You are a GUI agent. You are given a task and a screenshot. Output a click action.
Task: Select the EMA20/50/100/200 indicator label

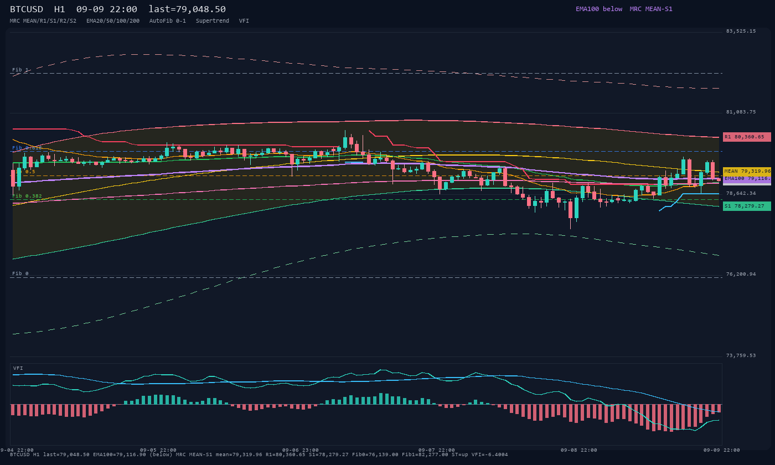(x=113, y=21)
